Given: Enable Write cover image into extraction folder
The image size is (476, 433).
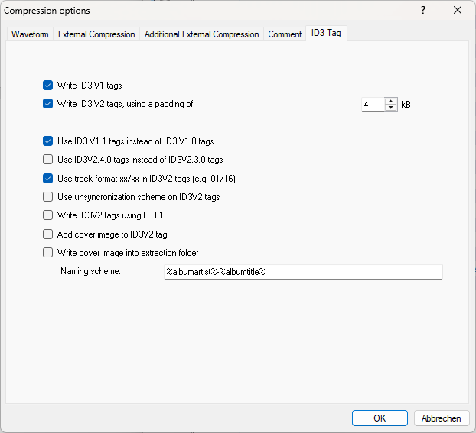Looking at the screenshot, I should 48,252.
